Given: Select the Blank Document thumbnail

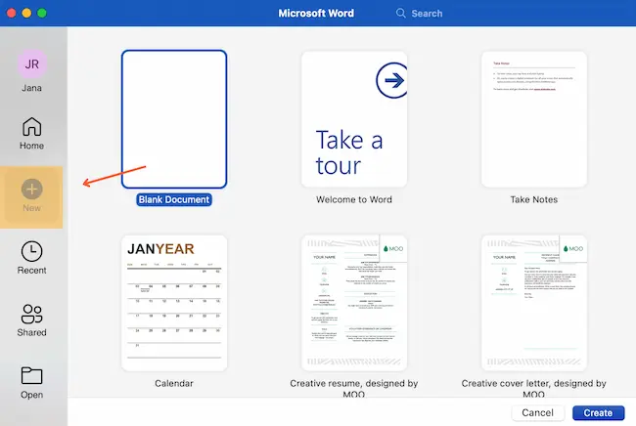Looking at the screenshot, I should 174,119.
